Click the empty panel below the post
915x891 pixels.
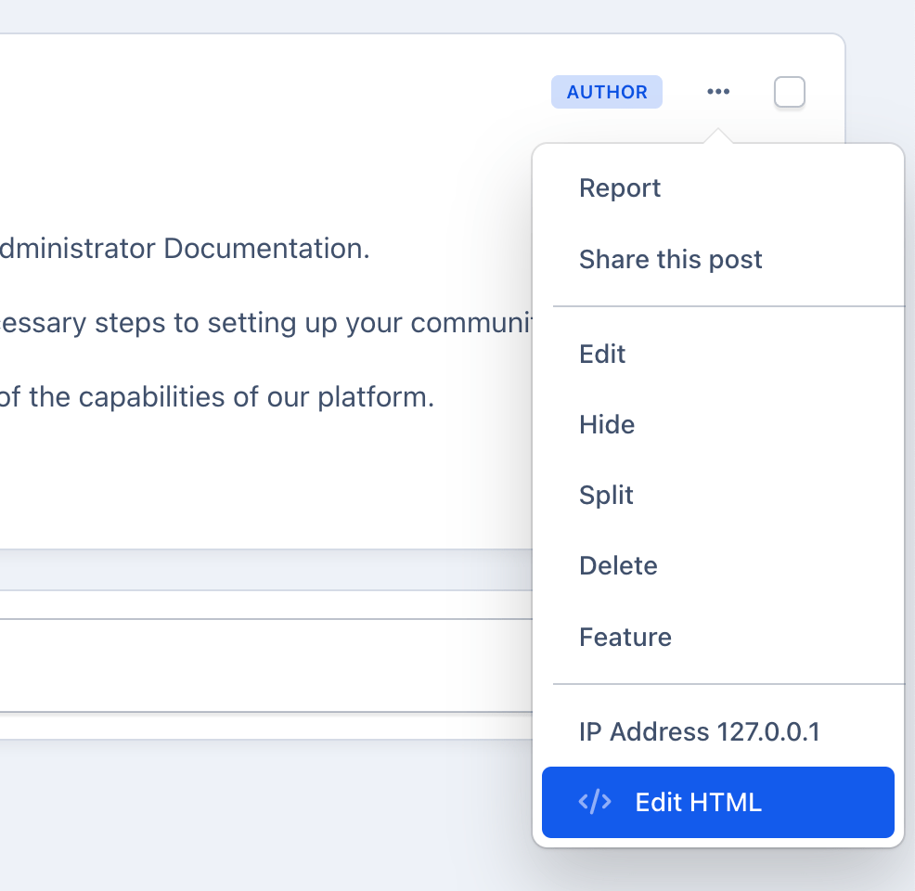260,665
